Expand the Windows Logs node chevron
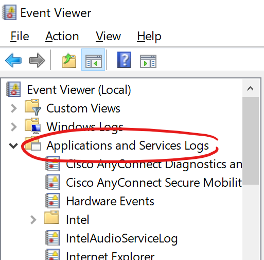Image resolution: width=264 pixels, height=260 pixels. 13,127
